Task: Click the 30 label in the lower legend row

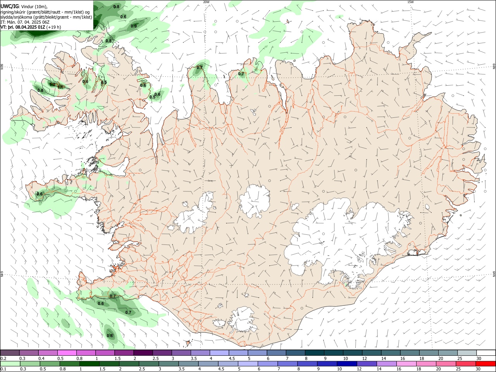Action: 479,369
